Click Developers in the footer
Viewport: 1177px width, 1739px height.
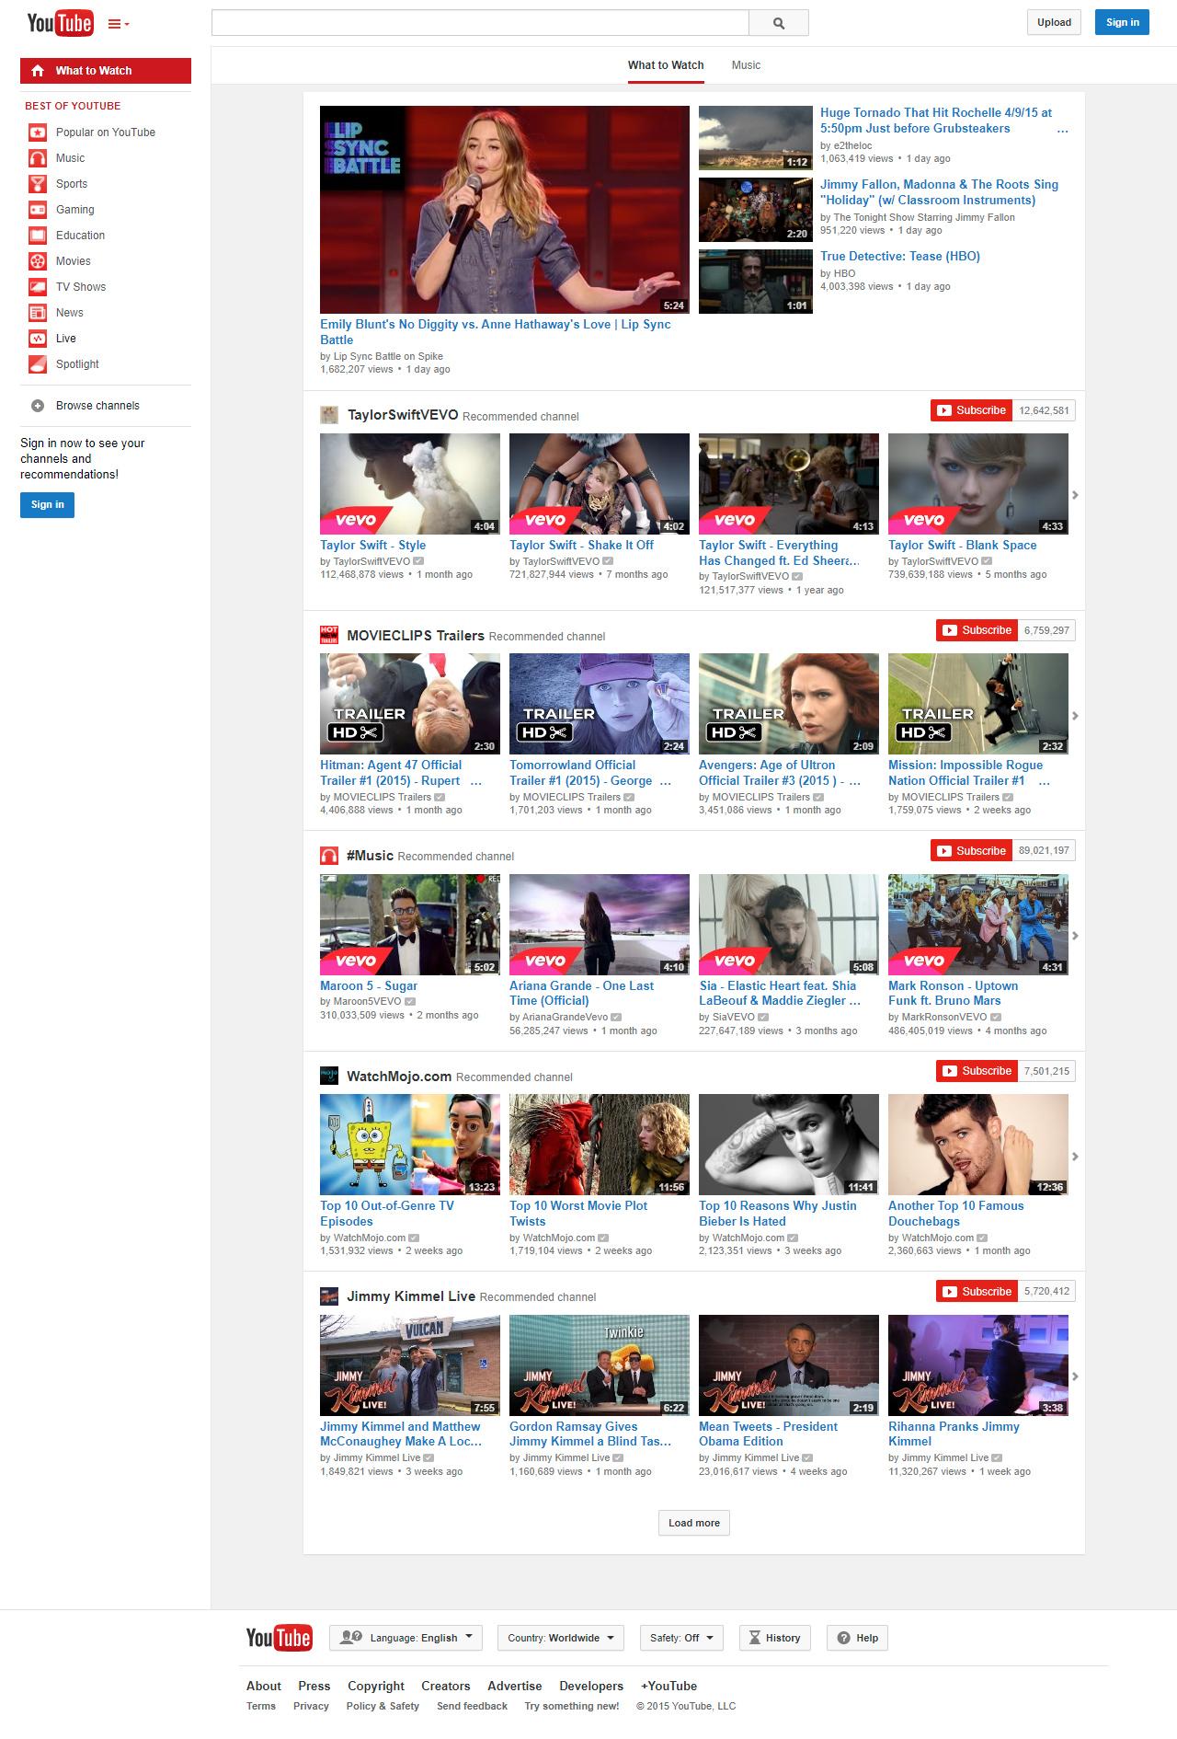(591, 1686)
